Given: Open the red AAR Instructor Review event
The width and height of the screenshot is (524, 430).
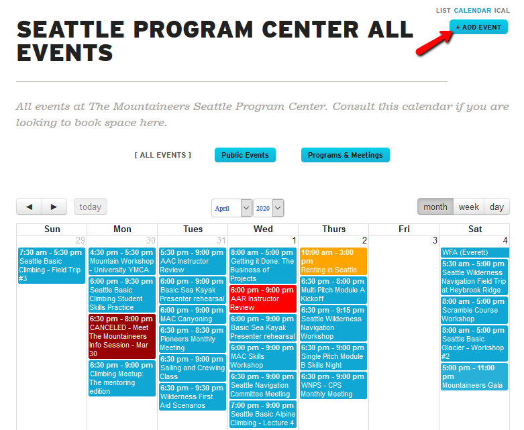Looking at the screenshot, I should click(262, 299).
